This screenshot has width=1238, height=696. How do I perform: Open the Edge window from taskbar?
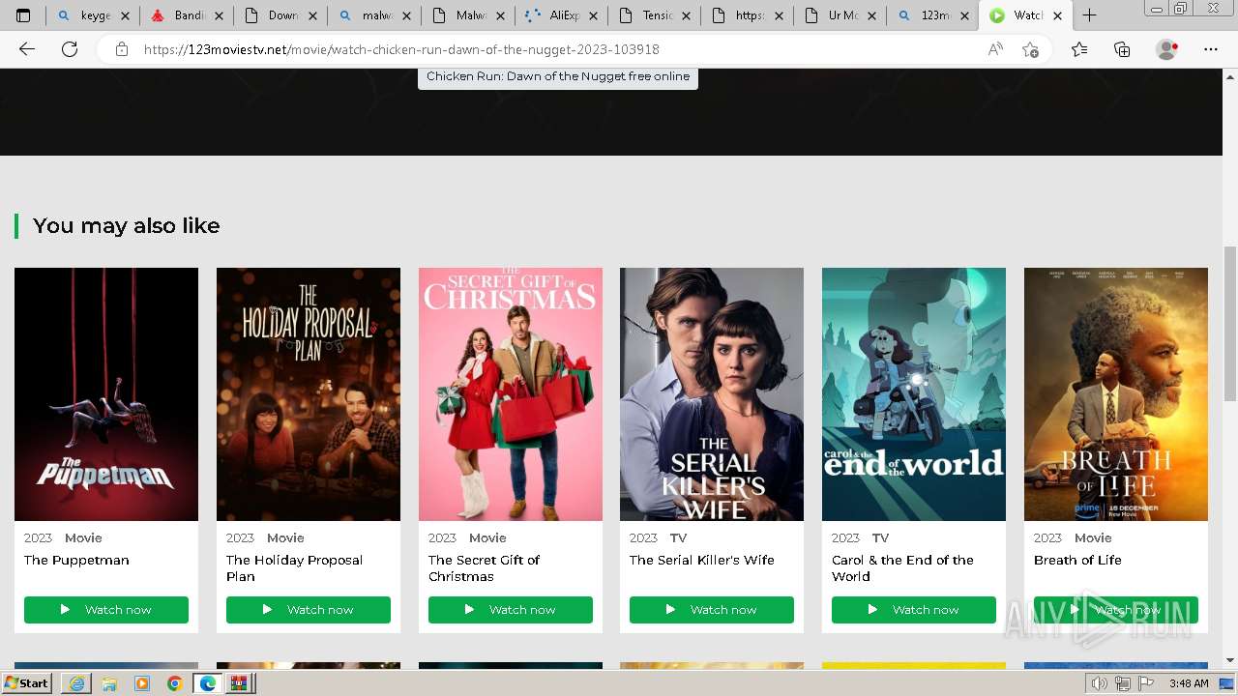pos(207,683)
